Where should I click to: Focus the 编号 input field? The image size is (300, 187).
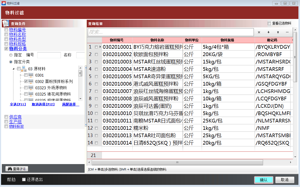point(49,55)
